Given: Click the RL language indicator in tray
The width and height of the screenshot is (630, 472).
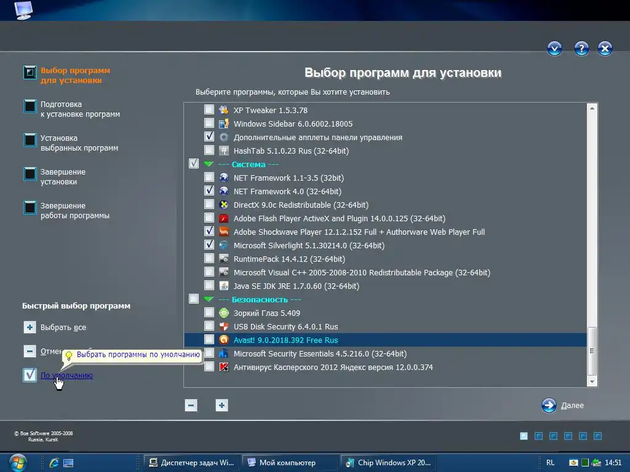Looking at the screenshot, I should click(550, 463).
